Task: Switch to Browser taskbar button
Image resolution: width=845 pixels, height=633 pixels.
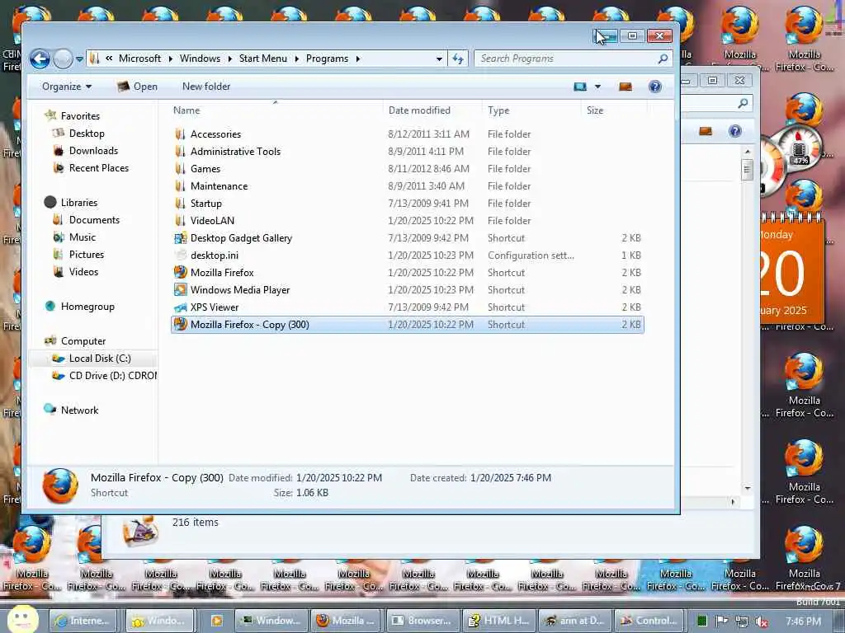Action: (x=423, y=621)
